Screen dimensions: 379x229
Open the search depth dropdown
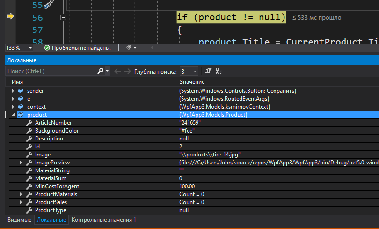195,72
